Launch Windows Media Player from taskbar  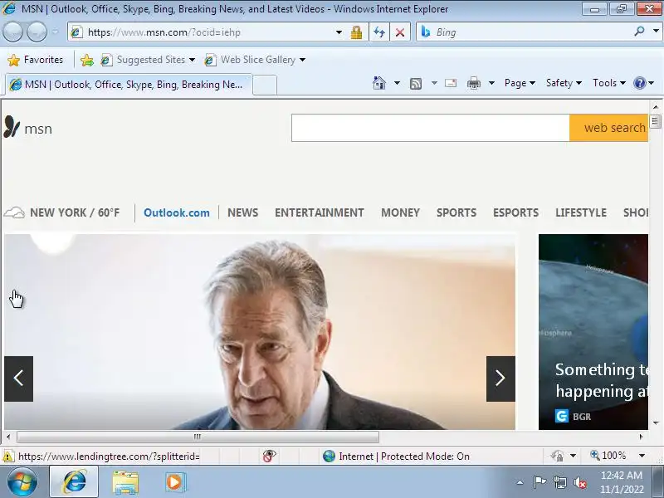[174, 482]
